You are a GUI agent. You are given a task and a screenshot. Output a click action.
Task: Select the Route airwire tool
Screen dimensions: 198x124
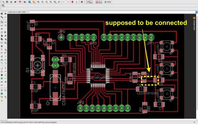click(2, 63)
